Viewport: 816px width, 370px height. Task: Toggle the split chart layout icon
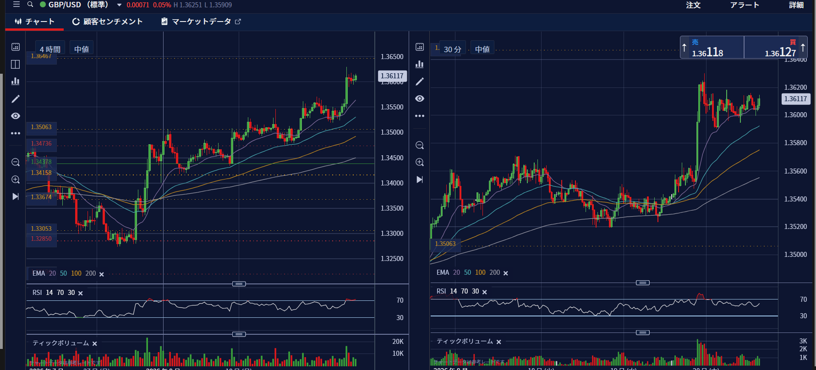tap(16, 64)
